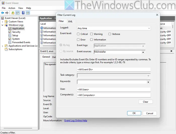This screenshot has height=134, width=176.
Task: Check the Warning event level box
Action: click(x=92, y=34)
